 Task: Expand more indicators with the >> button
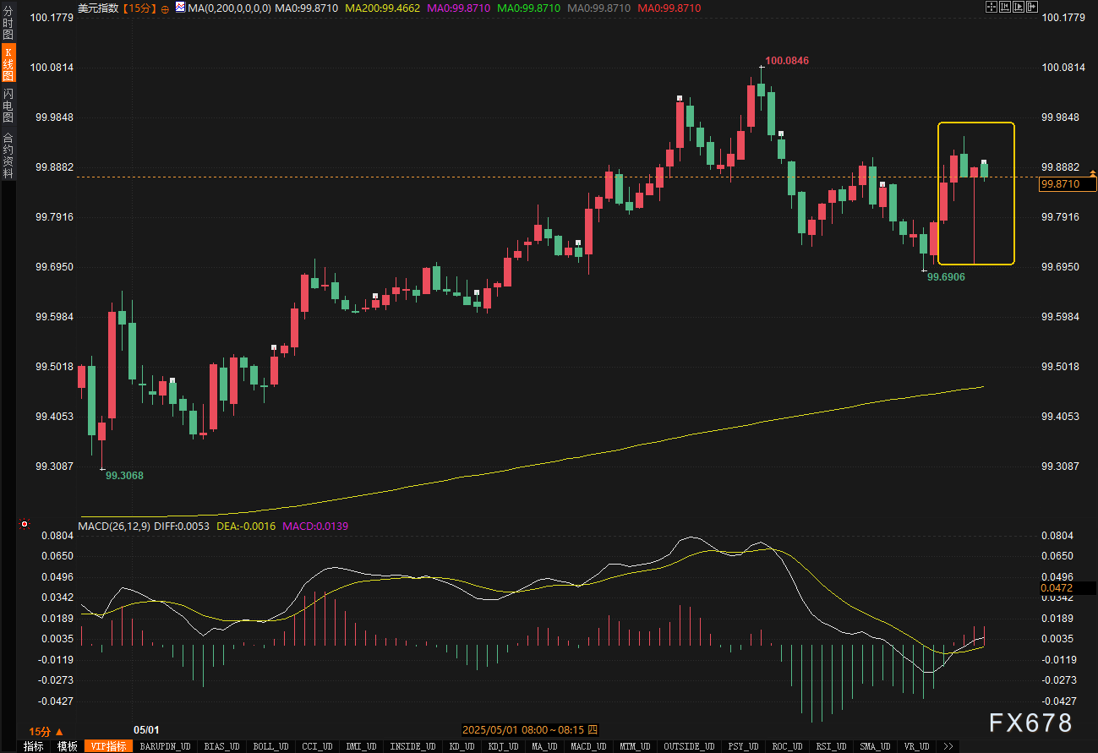click(948, 746)
